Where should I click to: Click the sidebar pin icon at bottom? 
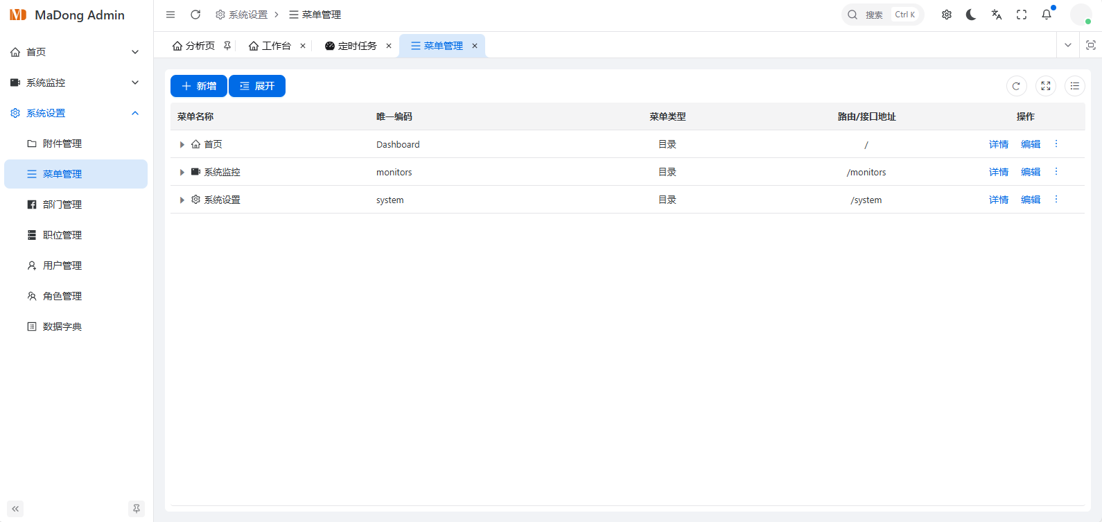[137, 509]
